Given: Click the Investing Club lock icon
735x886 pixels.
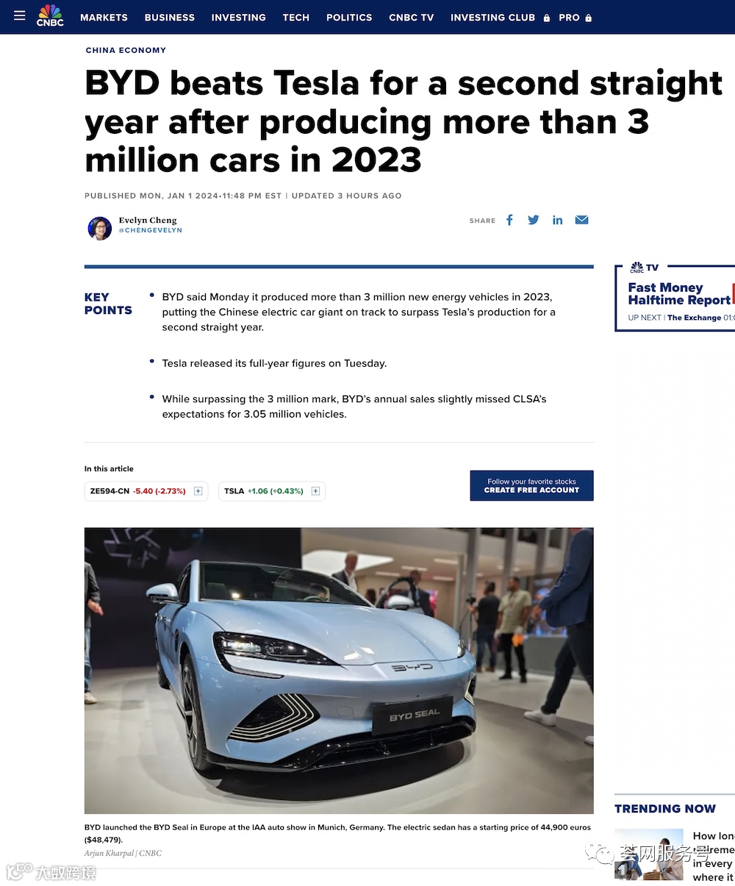Looking at the screenshot, I should pos(546,18).
